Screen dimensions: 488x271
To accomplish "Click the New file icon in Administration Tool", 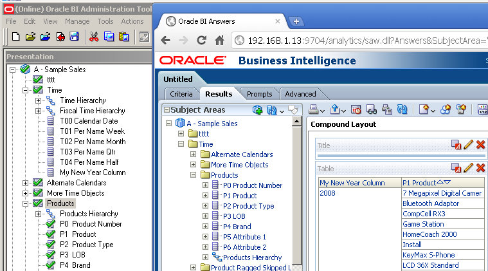I will click(x=16, y=37).
